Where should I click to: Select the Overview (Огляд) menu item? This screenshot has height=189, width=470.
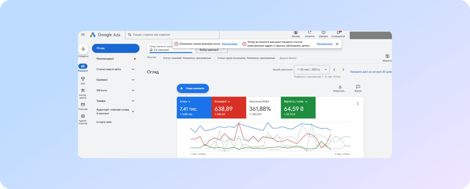pos(115,48)
